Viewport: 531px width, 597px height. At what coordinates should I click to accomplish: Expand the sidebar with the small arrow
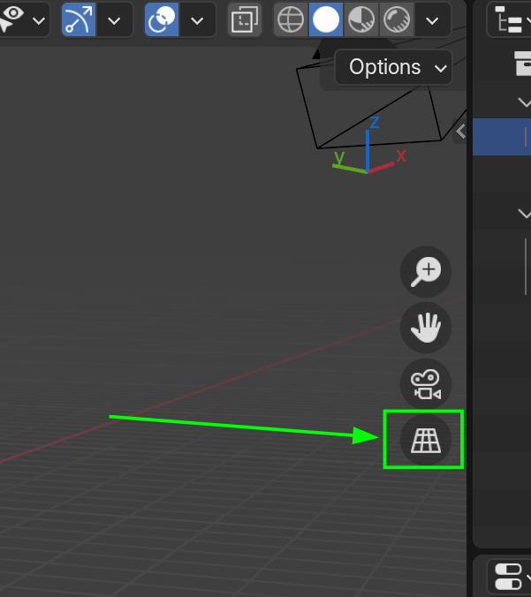tap(460, 132)
